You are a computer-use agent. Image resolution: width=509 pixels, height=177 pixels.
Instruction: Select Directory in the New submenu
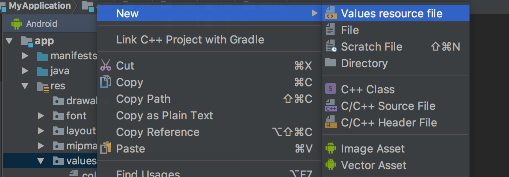coord(364,63)
